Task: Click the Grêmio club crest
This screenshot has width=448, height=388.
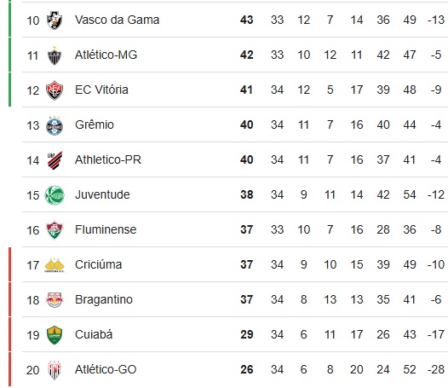Action: coord(55,125)
